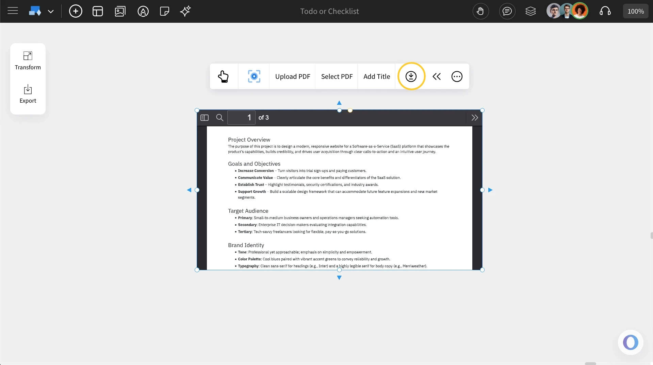This screenshot has height=365, width=653.
Task: Click the PDF page number field
Action: (x=241, y=118)
